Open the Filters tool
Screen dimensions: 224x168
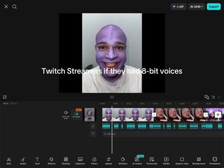click(x=94, y=161)
